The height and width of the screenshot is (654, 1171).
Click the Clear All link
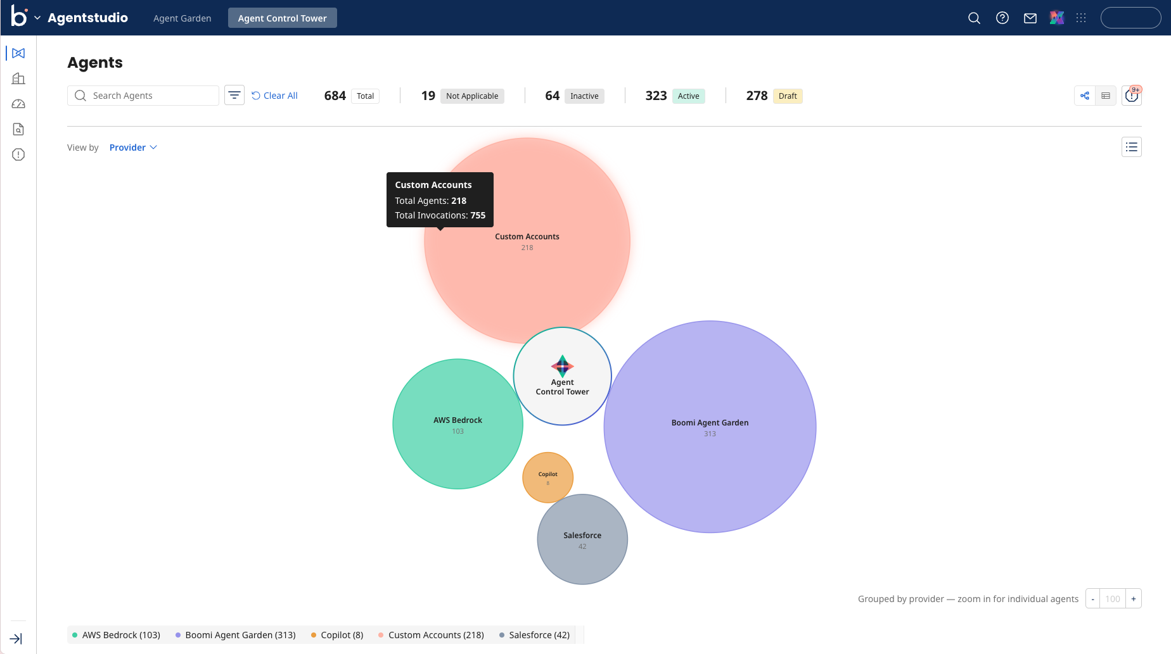point(274,96)
